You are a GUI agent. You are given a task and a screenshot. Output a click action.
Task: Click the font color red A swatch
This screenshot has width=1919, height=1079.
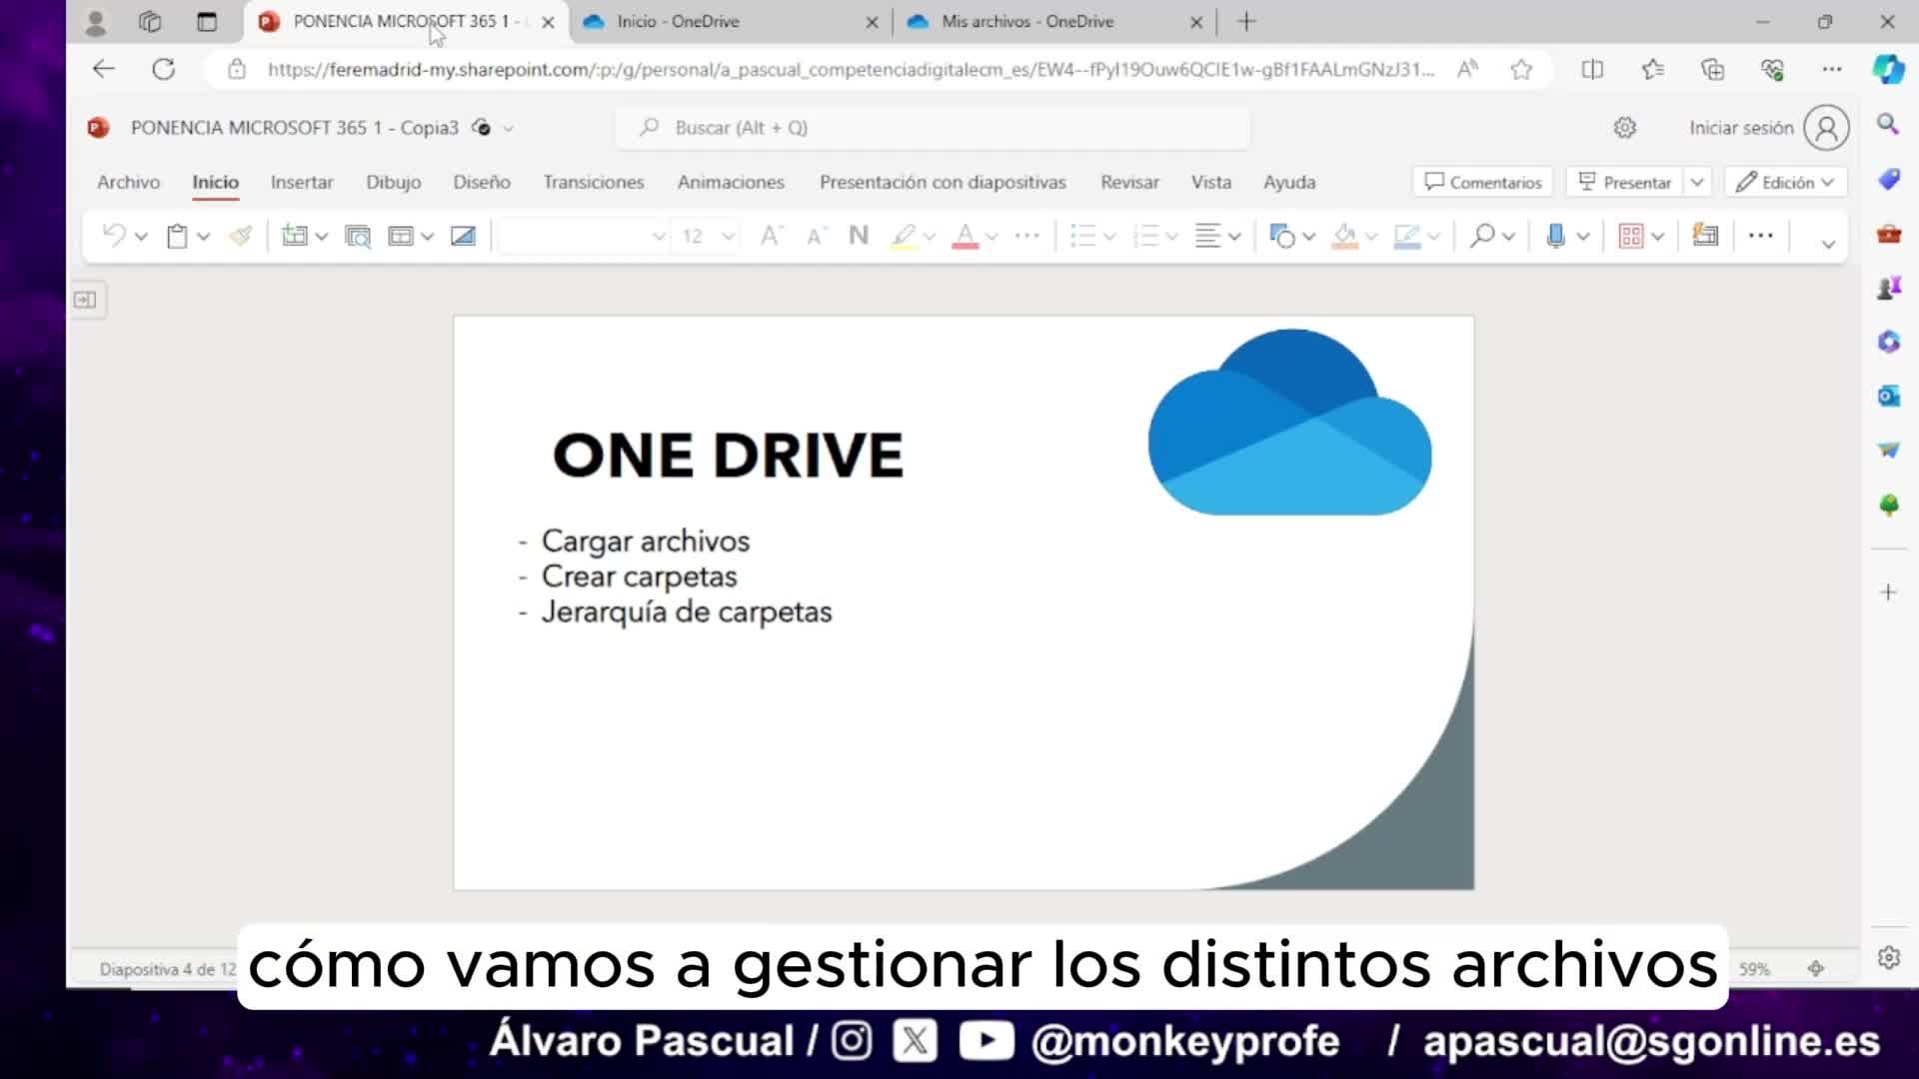(964, 236)
